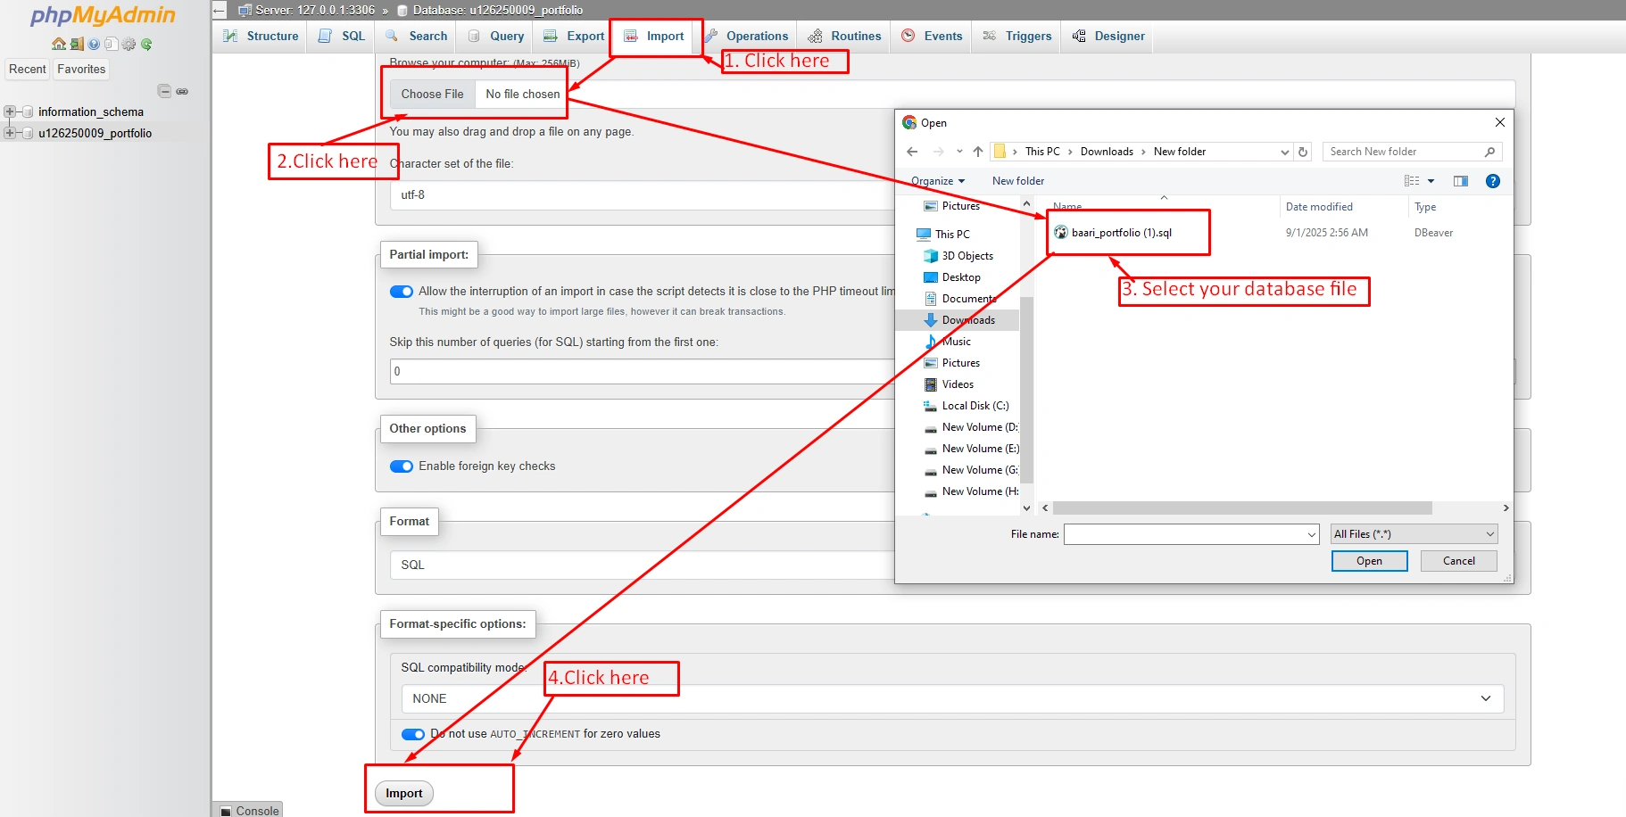Click refresh icon next to the dialog address bar

tap(1303, 152)
